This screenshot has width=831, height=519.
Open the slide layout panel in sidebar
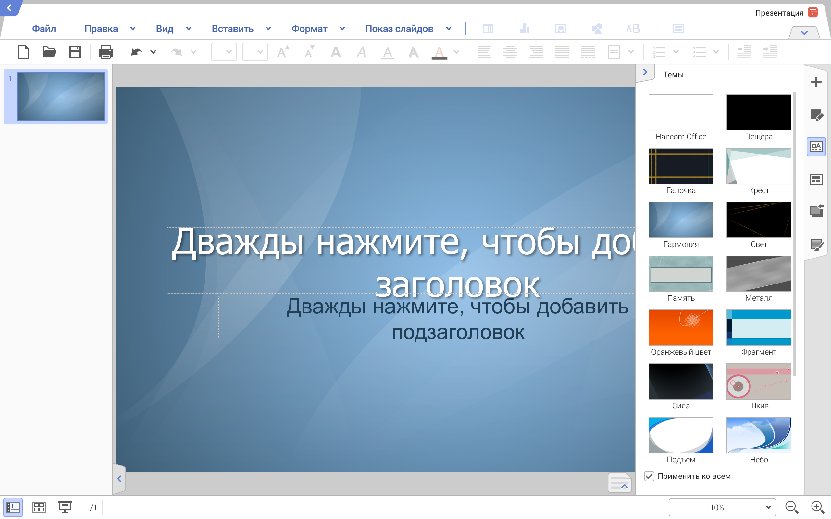tap(816, 179)
